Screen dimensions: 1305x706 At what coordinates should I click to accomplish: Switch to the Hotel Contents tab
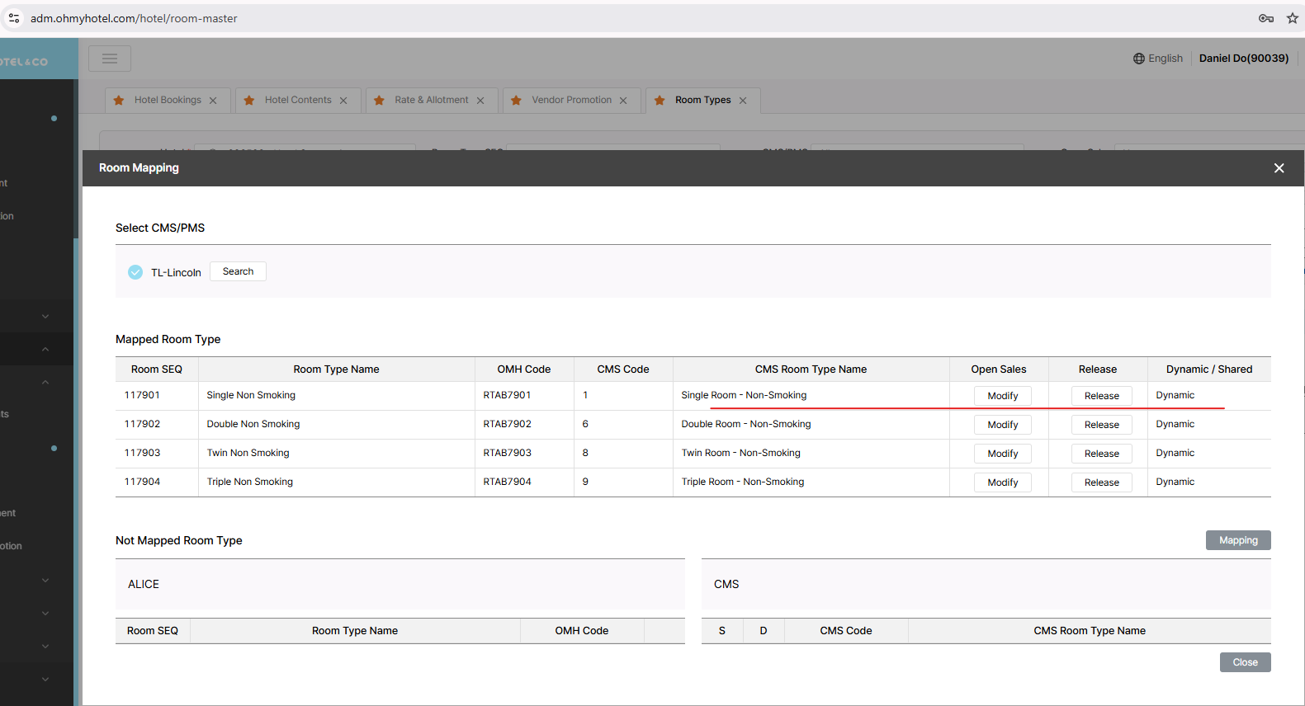[297, 100]
